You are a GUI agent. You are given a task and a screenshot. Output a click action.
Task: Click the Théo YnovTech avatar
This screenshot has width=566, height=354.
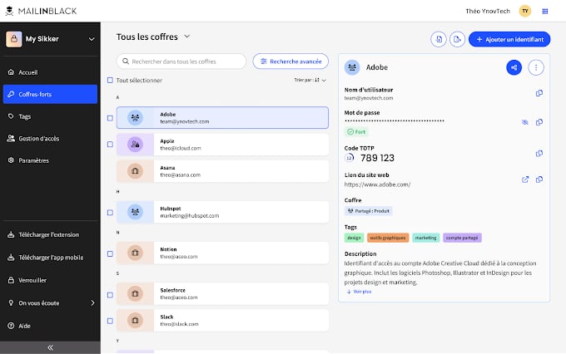pos(525,11)
